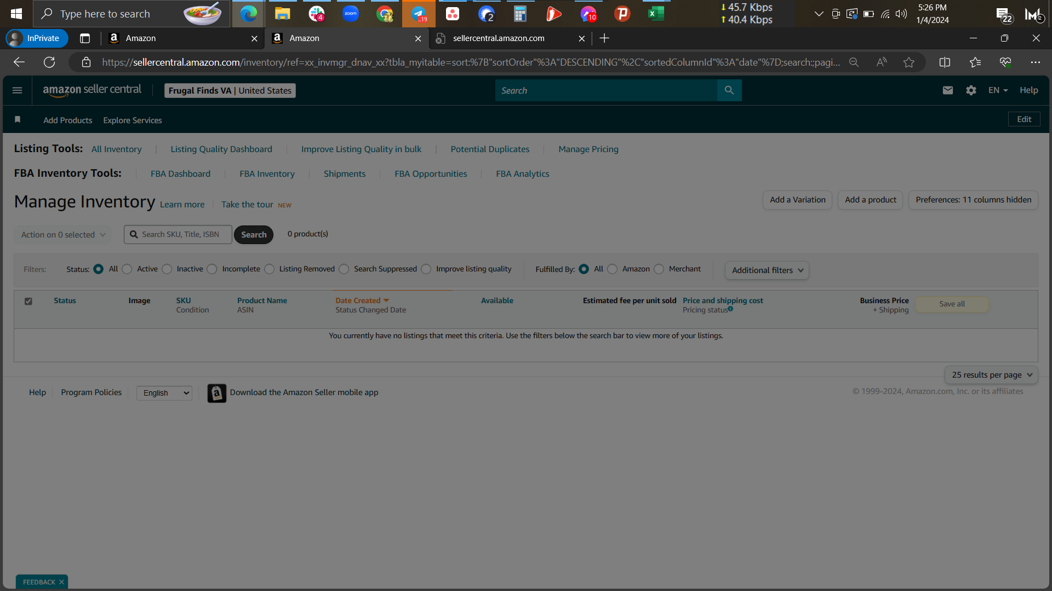The height and width of the screenshot is (591, 1052).
Task: Go back with the browser back arrow
Action: pos(19,62)
